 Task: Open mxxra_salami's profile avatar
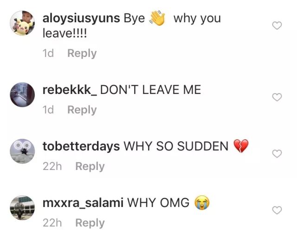click(x=22, y=208)
